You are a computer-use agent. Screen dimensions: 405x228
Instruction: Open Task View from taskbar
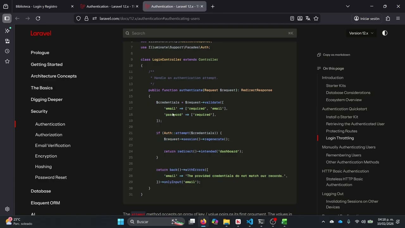click(x=192, y=222)
